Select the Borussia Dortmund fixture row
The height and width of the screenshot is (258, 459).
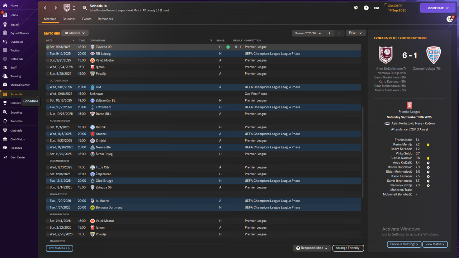coord(203,207)
